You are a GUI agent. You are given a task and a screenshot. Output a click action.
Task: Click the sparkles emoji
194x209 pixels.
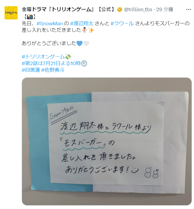point(91,30)
